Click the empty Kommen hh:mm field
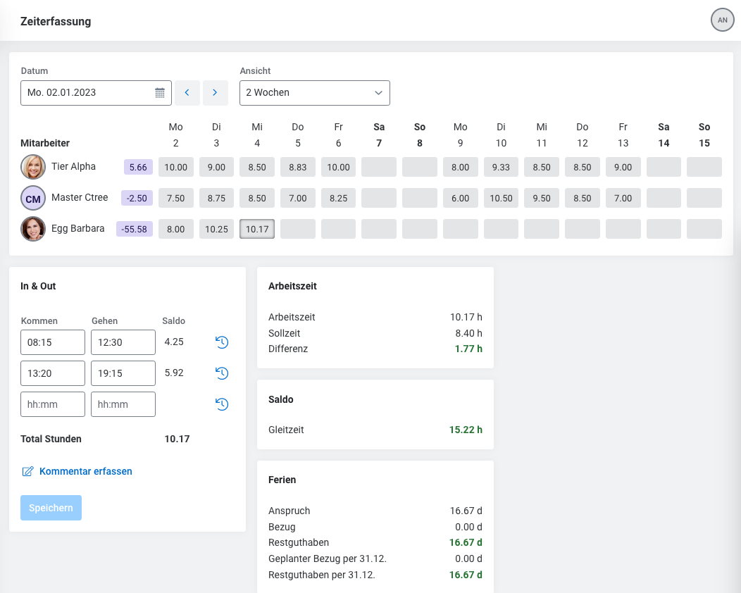 tap(53, 404)
